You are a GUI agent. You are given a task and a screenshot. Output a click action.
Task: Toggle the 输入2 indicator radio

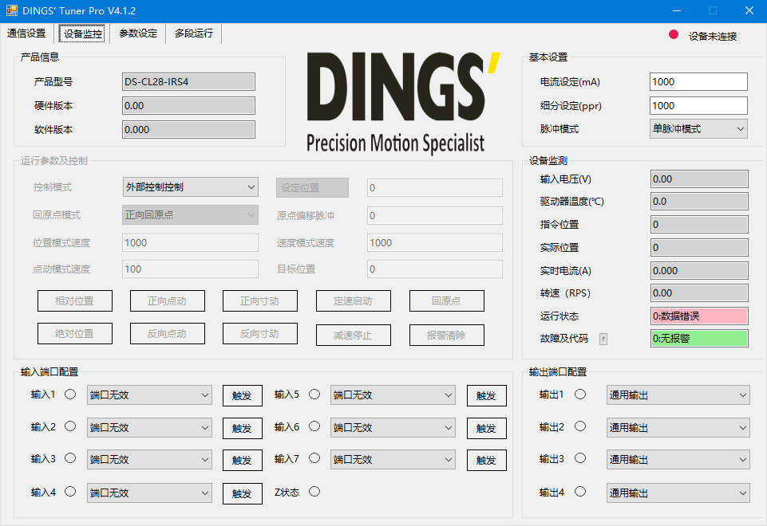(70, 426)
